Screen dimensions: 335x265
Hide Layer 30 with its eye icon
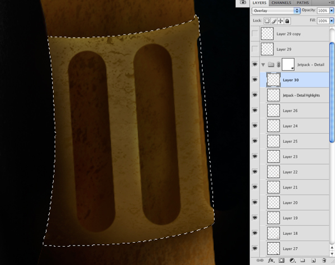click(x=255, y=80)
